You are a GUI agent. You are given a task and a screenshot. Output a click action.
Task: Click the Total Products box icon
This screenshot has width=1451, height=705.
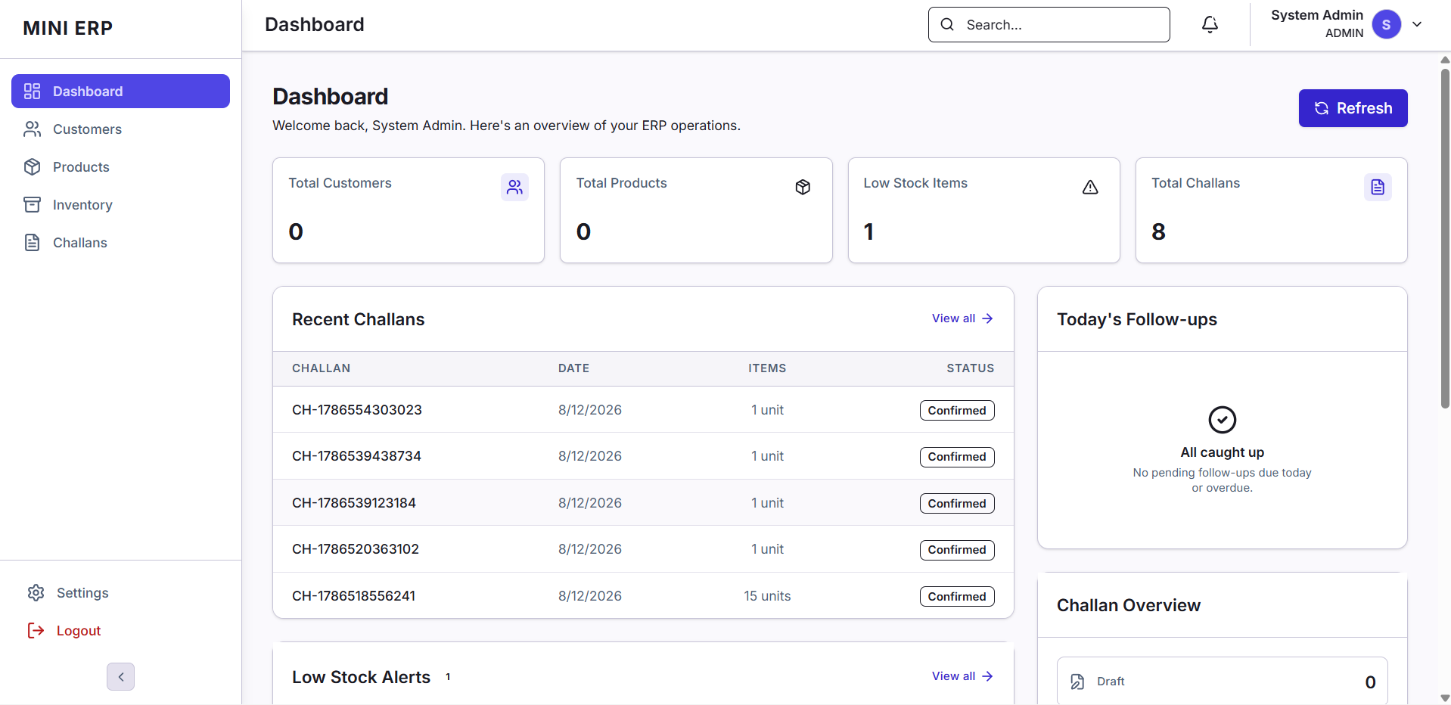(x=803, y=187)
